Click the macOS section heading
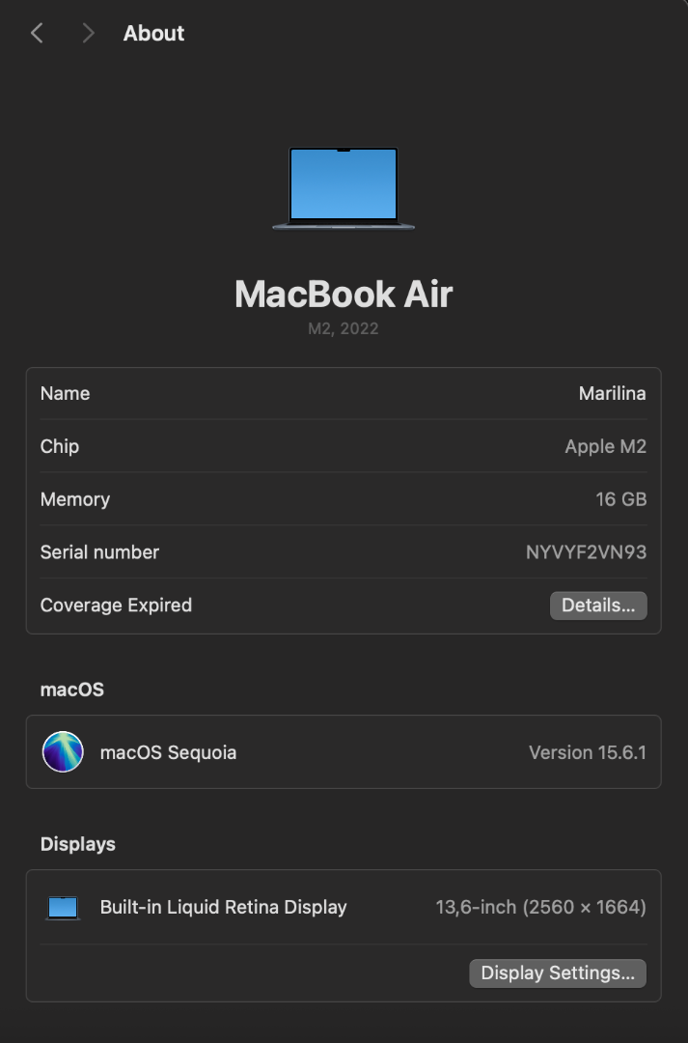Screen dimensions: 688x1043 (72, 690)
